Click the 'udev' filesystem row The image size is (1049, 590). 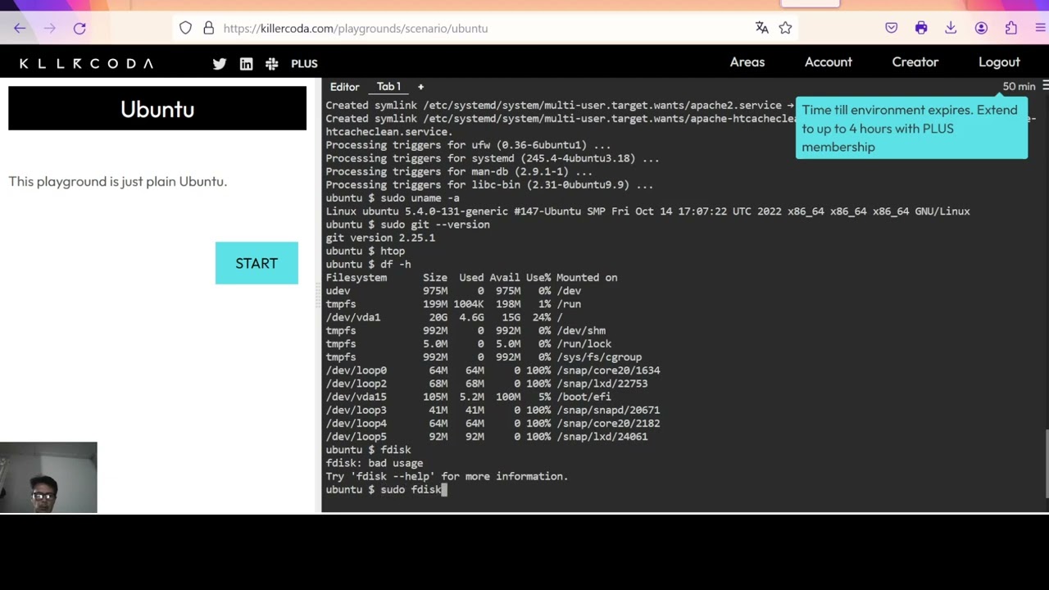(453, 291)
